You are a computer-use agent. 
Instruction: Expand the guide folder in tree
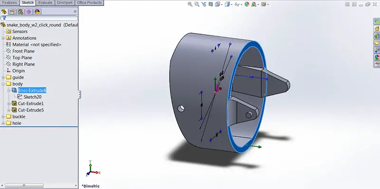[x=3, y=77]
